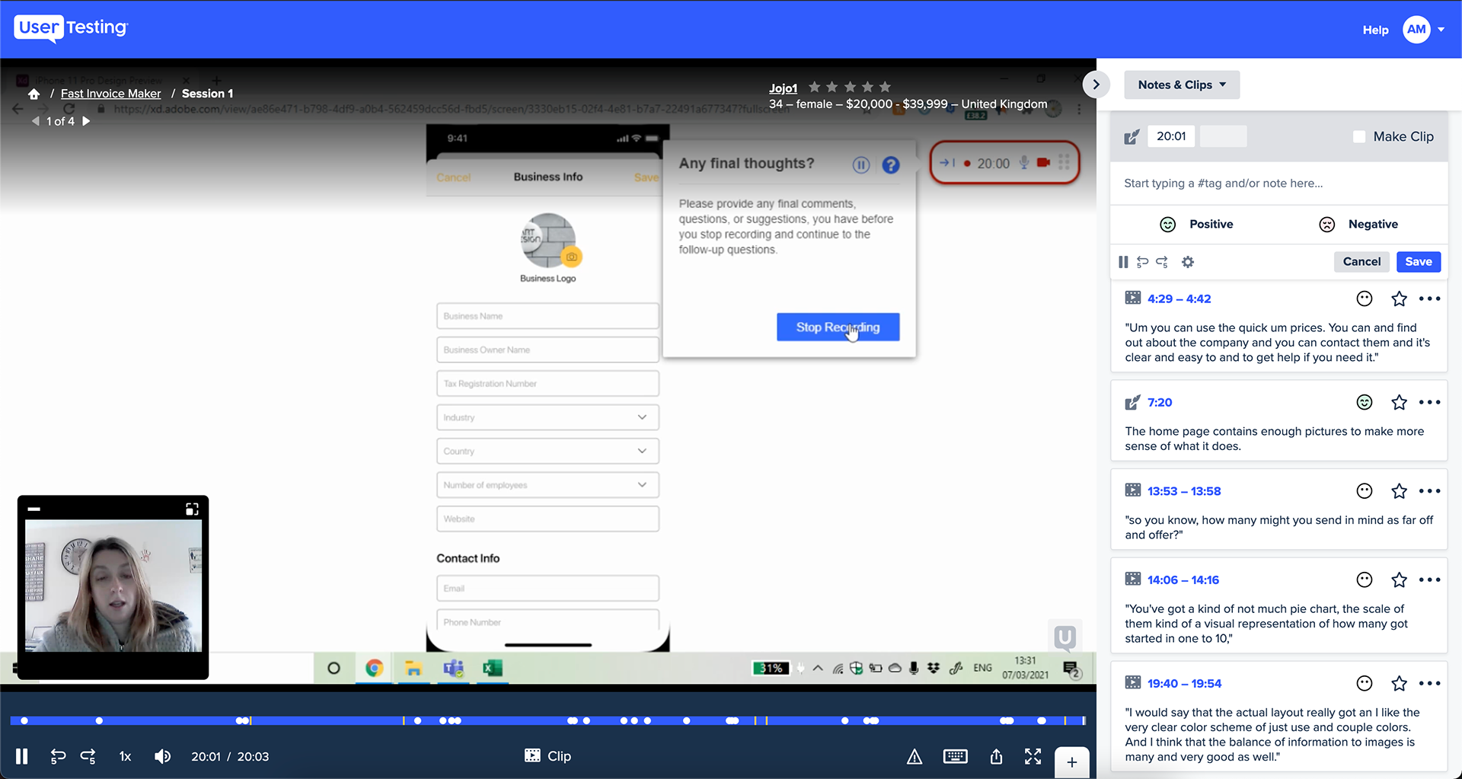Screen dimensions: 1462x779
Task: Skip forward using note editor forward icon
Action: pyautogui.click(x=1162, y=262)
